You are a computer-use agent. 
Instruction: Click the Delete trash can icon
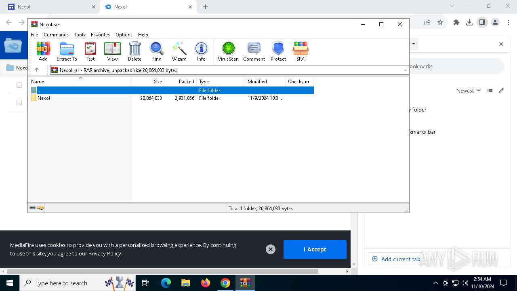coord(135,51)
